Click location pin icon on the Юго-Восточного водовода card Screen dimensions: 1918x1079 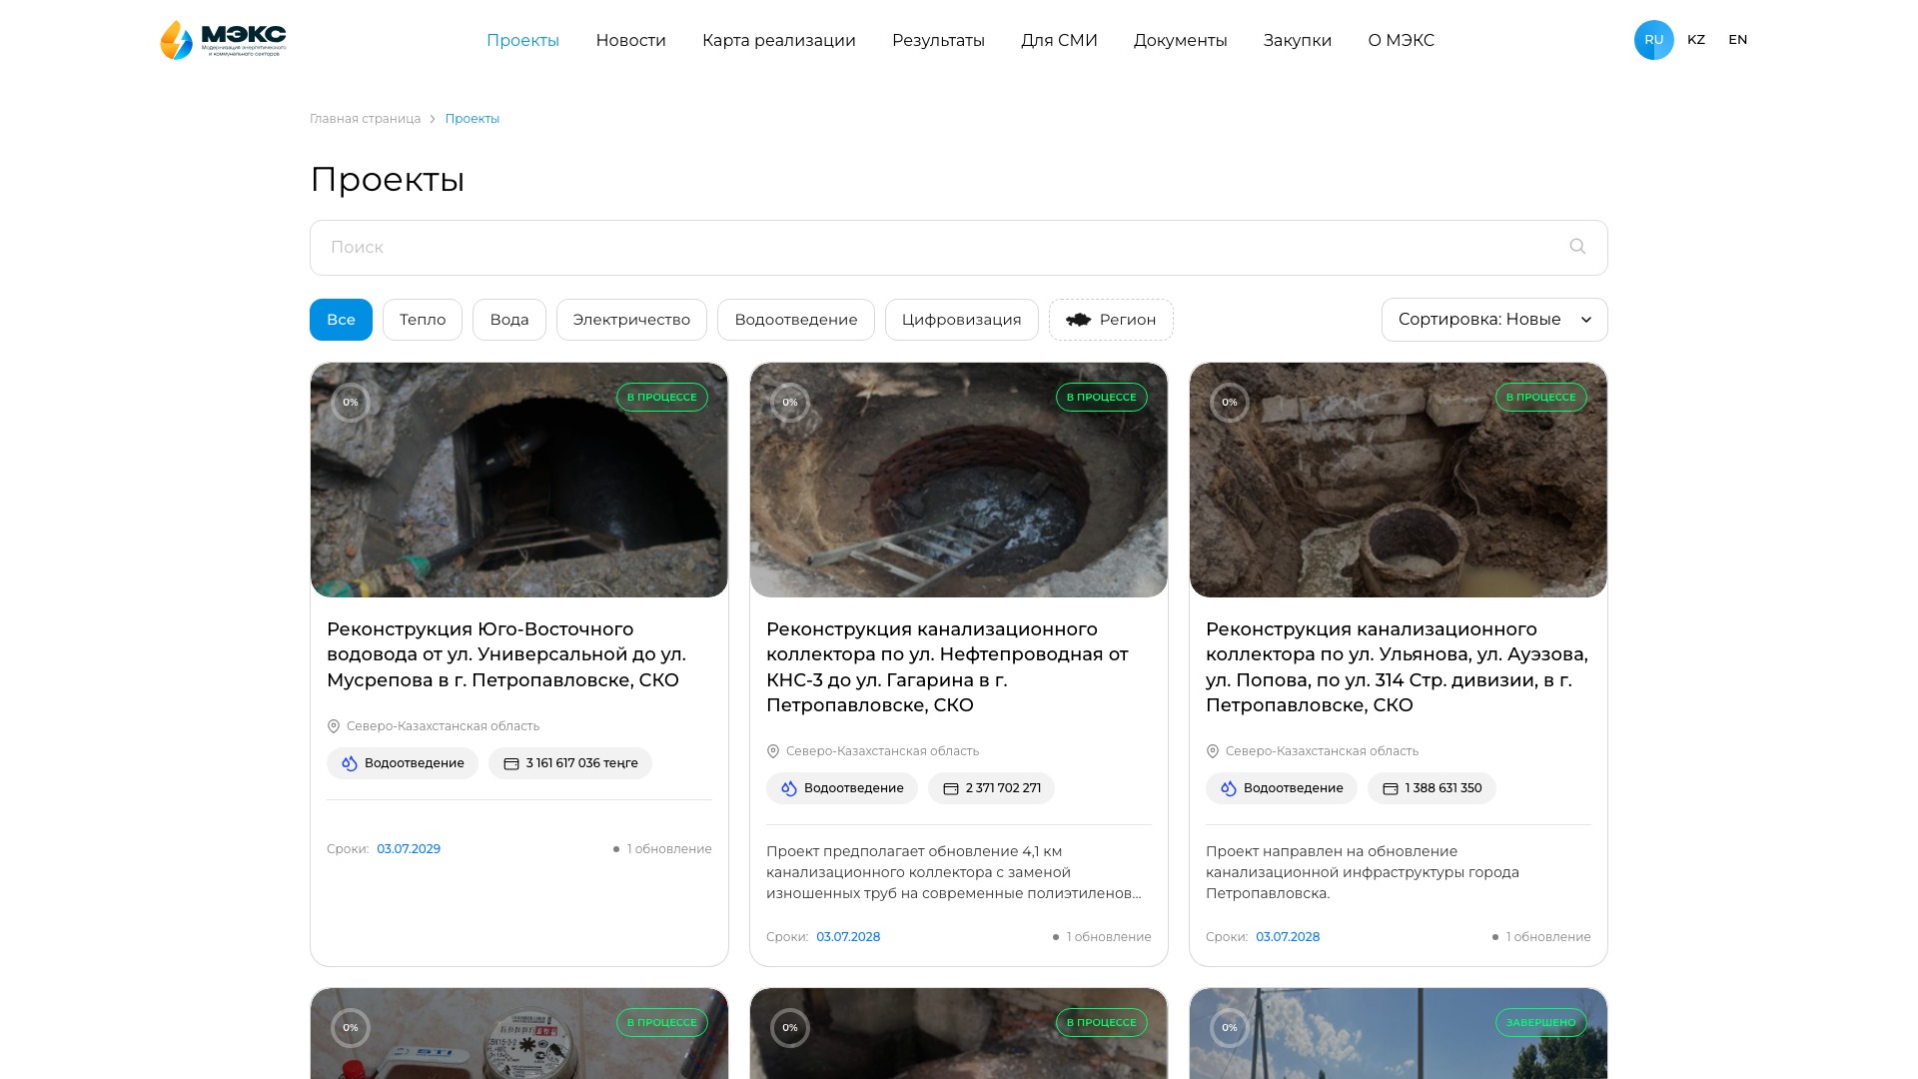[334, 726]
